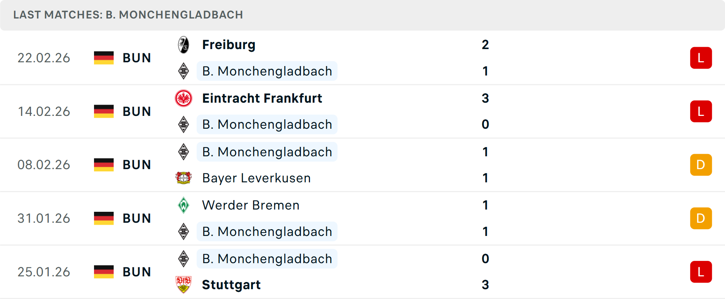Viewport: 725px width, 299px height.
Task: Select the German flag next to the 22.02.26 match
Action: [104, 58]
